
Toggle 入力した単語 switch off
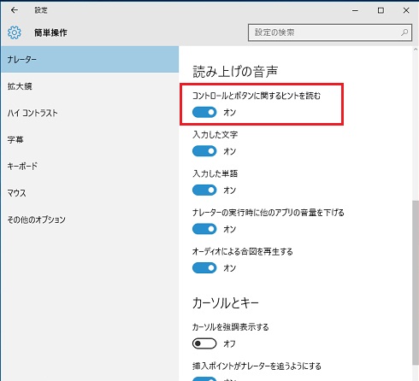[x=204, y=190]
